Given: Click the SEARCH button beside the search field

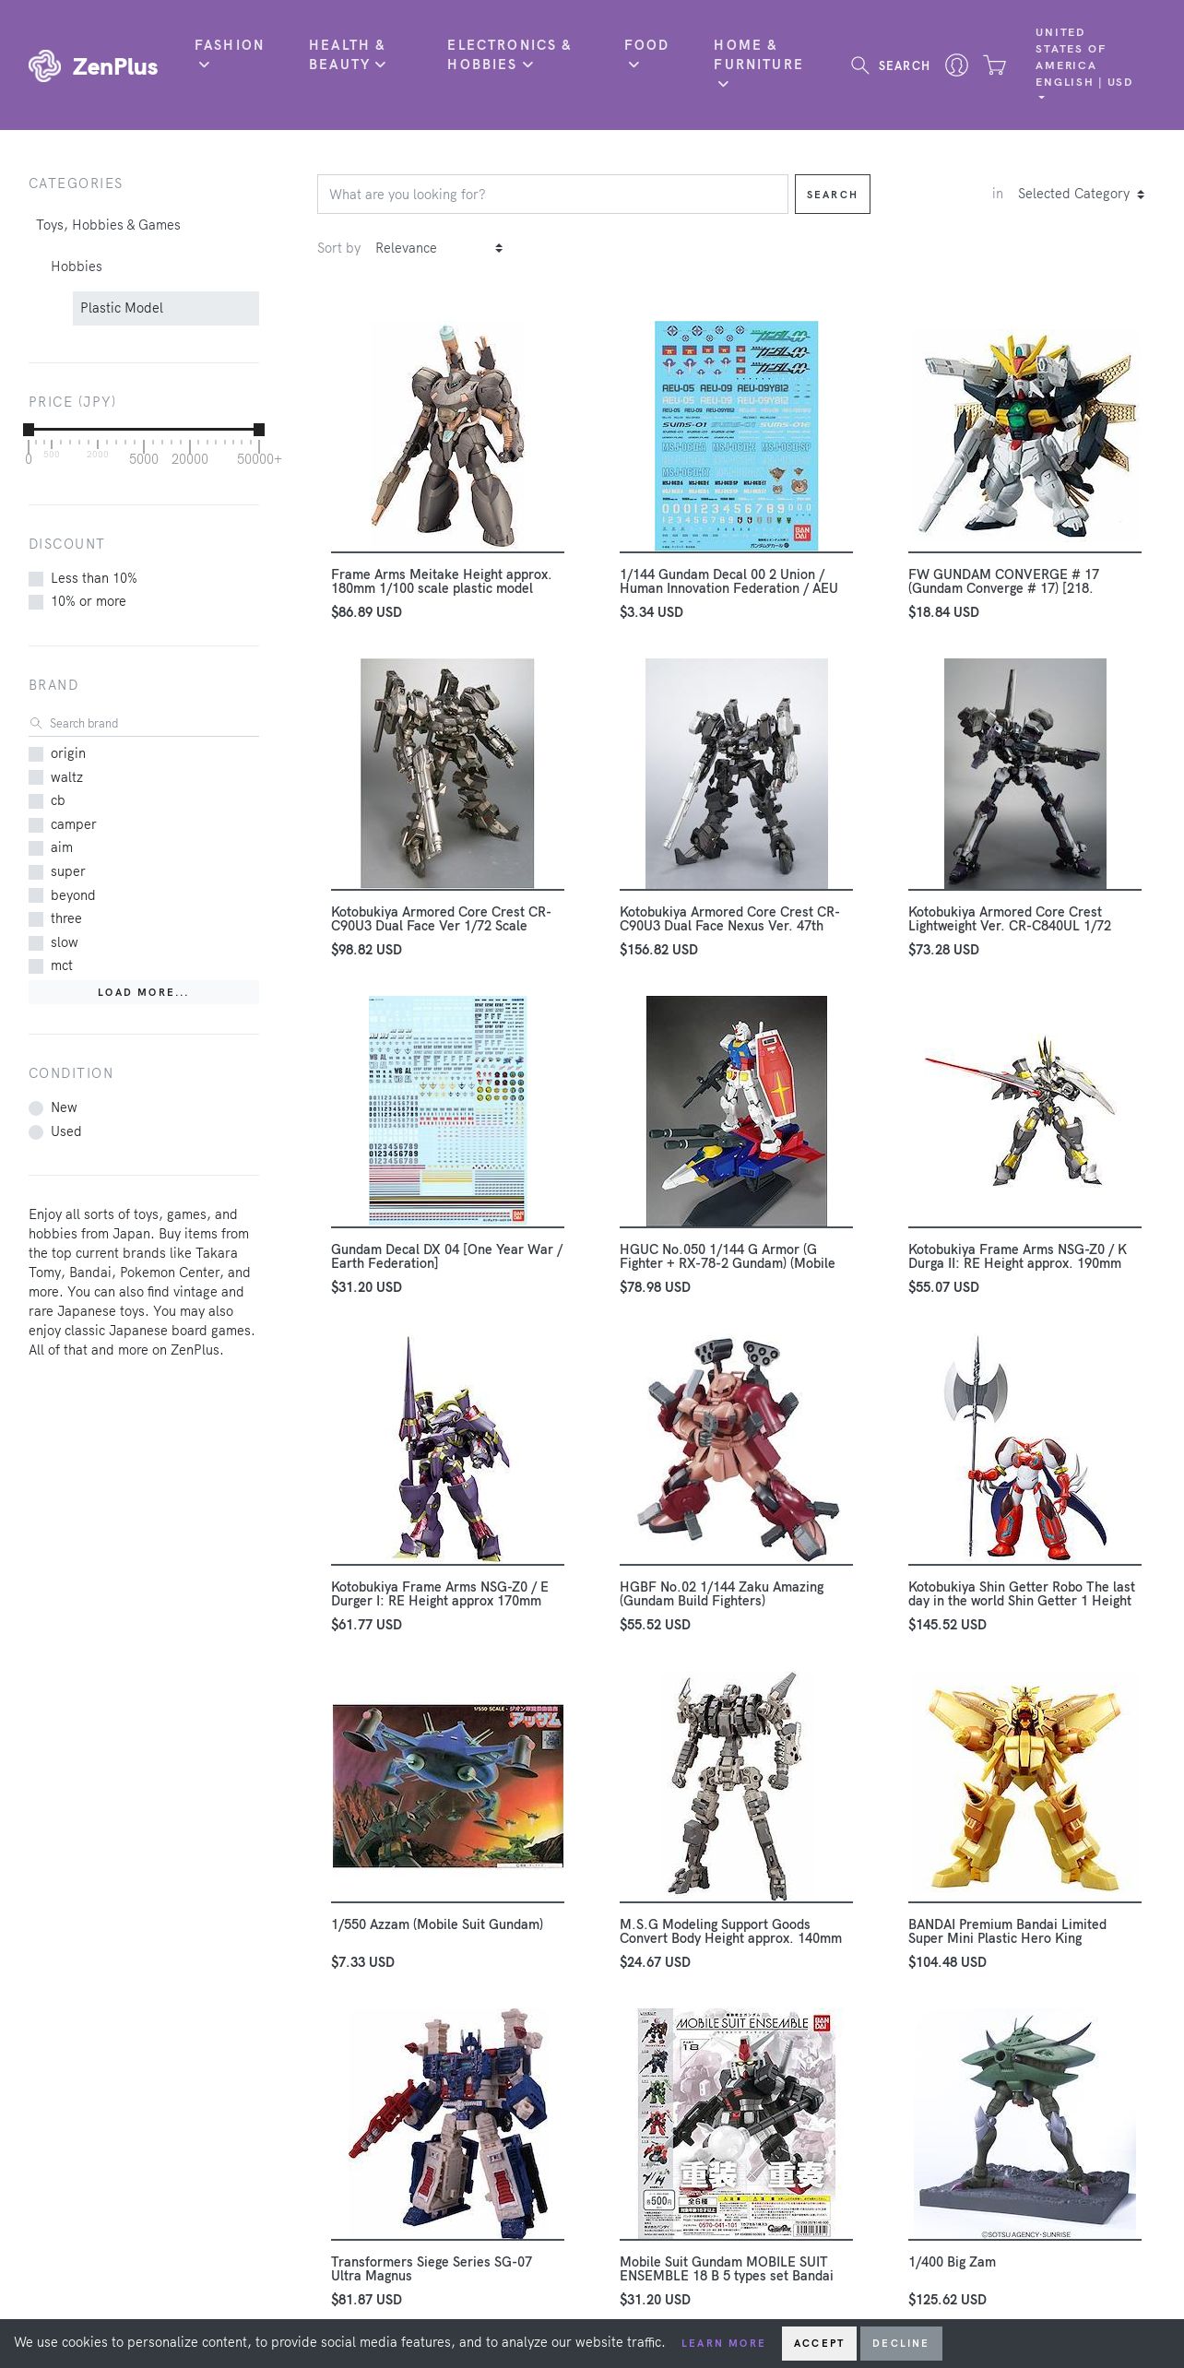Looking at the screenshot, I should tap(832, 194).
